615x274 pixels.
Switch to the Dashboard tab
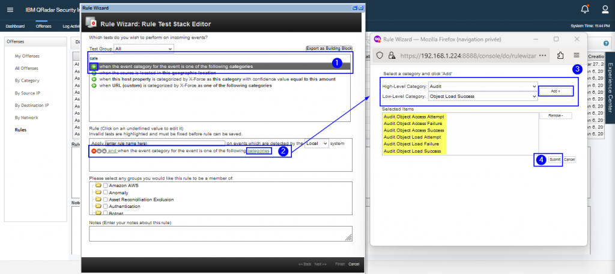(x=15, y=26)
